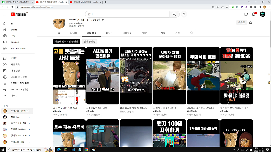Search within channel using magnifier icon
This screenshot has width=271, height=152.
coord(192,33)
